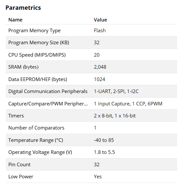Click the Operating Voltage Range (V) label

[x=40, y=152]
